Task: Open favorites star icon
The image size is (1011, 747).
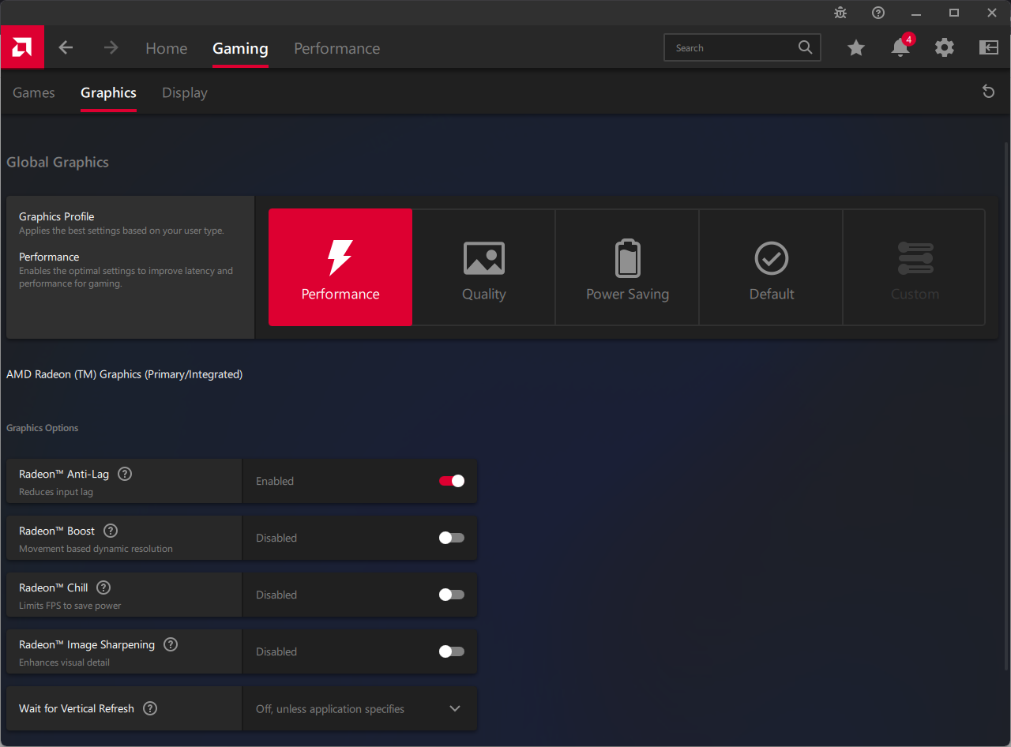Action: pyautogui.click(x=856, y=47)
